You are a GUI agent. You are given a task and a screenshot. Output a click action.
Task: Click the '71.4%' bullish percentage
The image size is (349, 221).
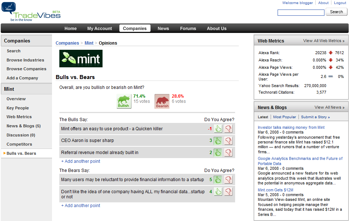tap(139, 96)
